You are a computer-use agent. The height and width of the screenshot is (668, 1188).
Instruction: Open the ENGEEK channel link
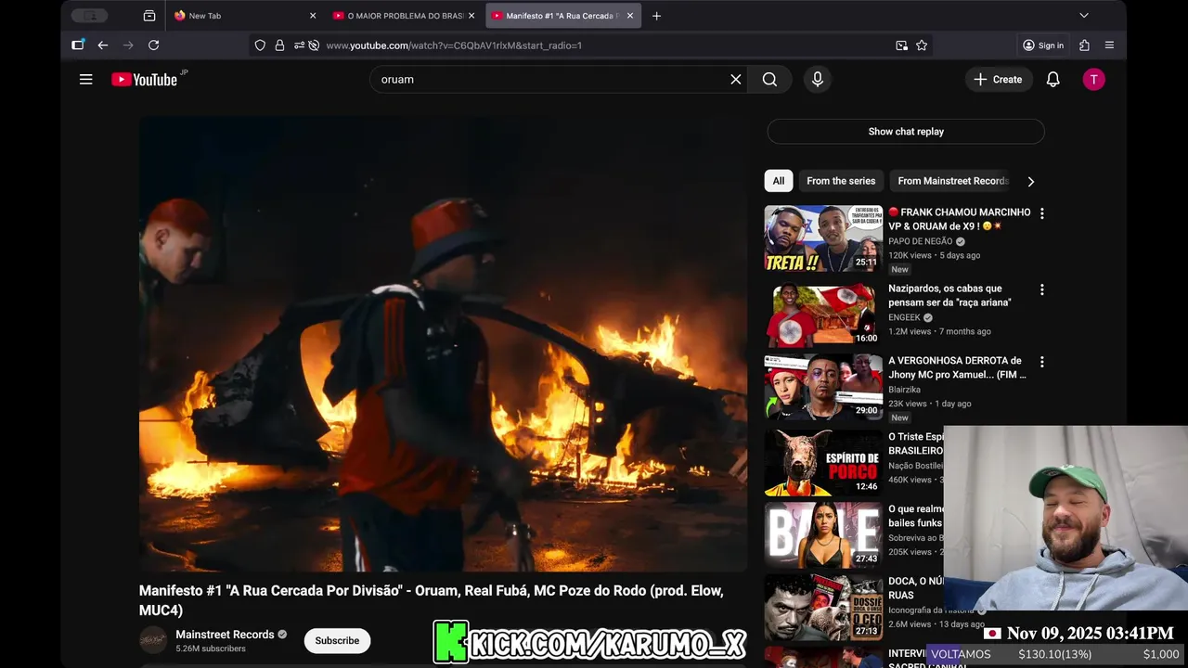coord(904,317)
